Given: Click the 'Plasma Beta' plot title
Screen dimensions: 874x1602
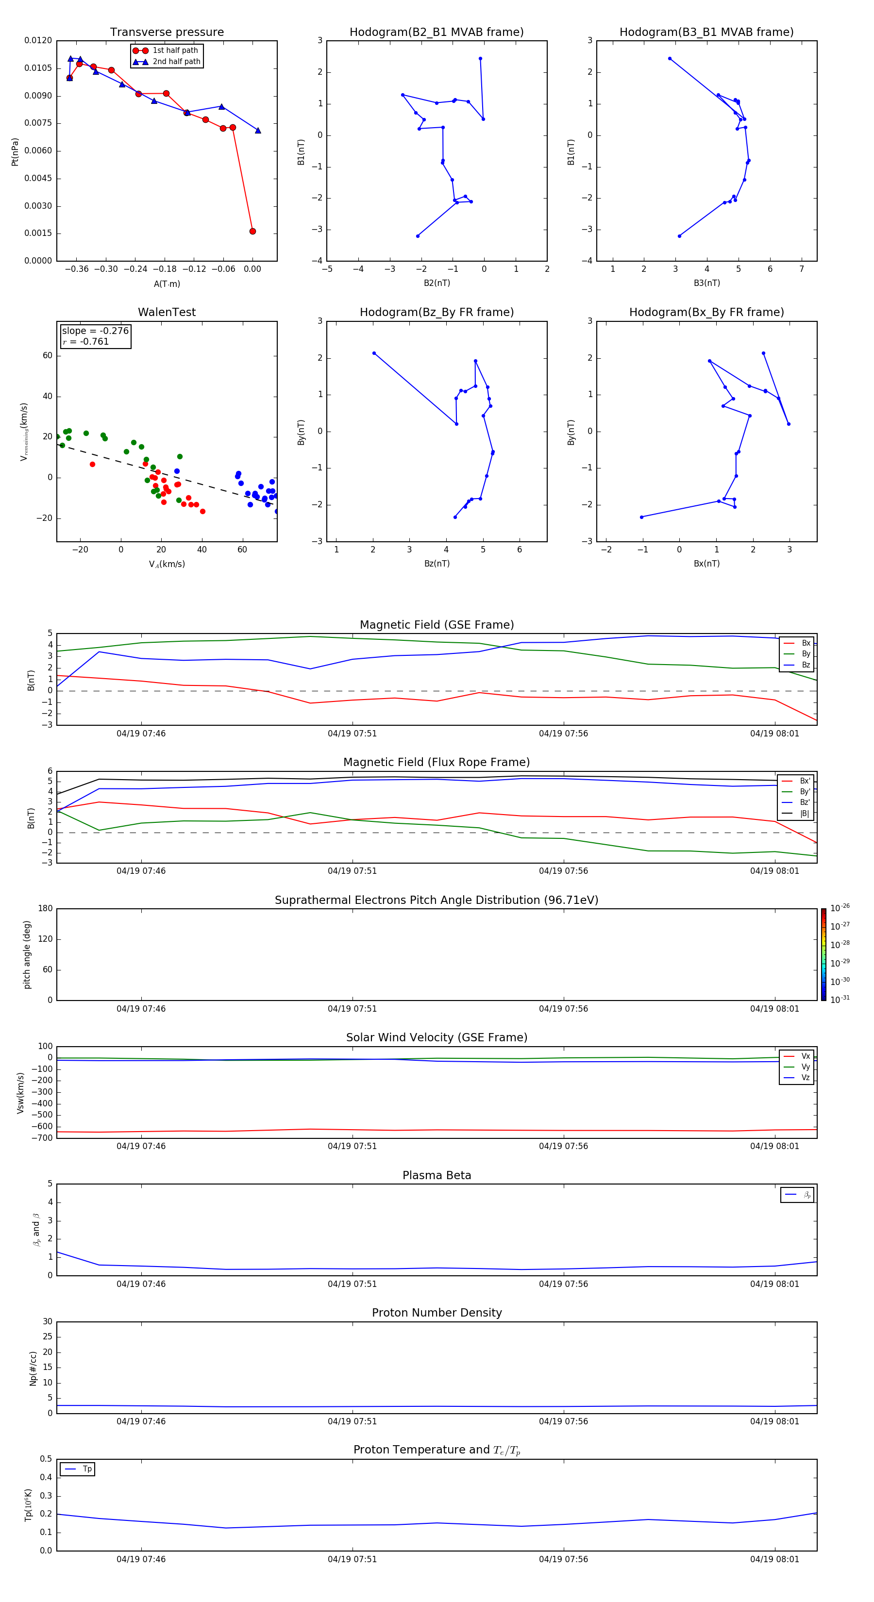Looking at the screenshot, I should [x=437, y=1175].
